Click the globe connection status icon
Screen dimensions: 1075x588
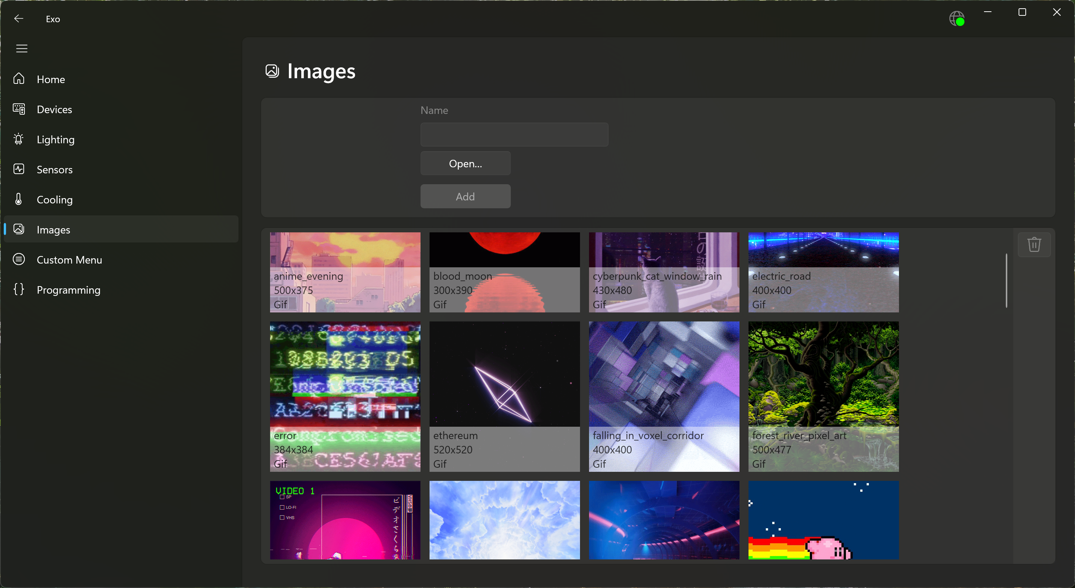[956, 18]
